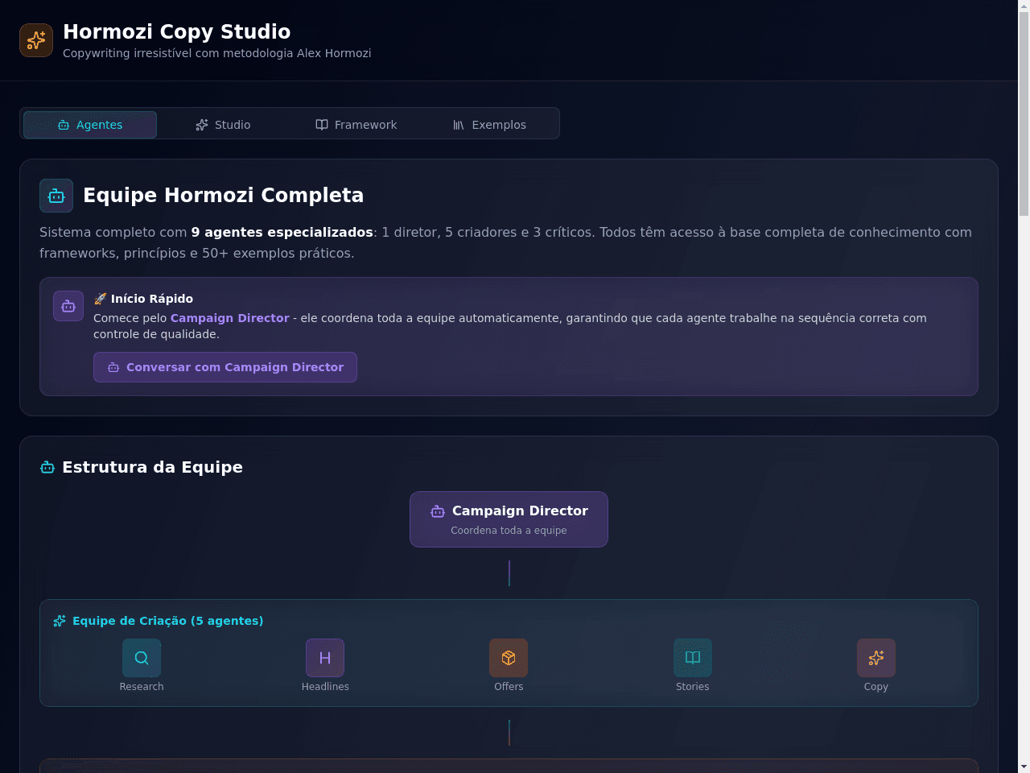Viewport: 1030px width, 773px height.
Task: Click the robot icon in Início Rápido box
Action: click(68, 306)
